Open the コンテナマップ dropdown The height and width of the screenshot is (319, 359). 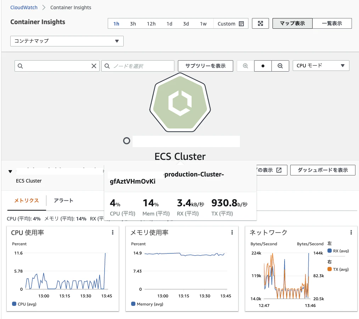[67, 41]
